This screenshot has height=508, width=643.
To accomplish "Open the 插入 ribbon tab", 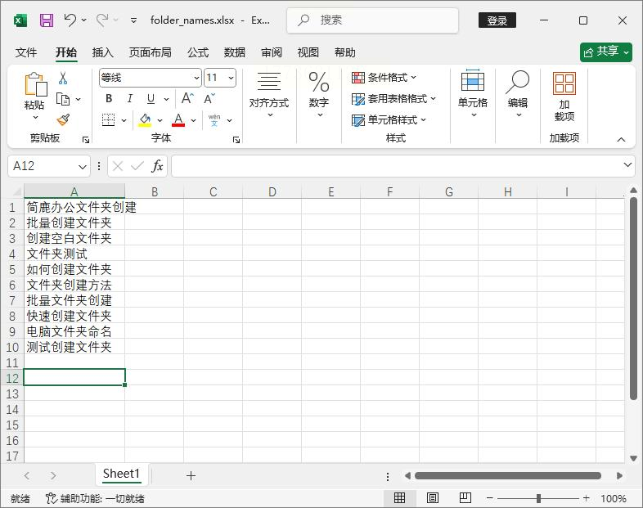I will pyautogui.click(x=103, y=52).
